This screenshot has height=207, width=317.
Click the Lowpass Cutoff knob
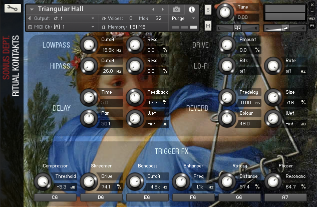click(x=89, y=45)
